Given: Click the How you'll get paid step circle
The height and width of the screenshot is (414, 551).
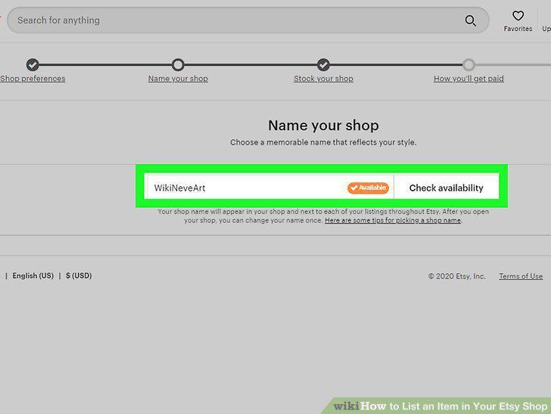Looking at the screenshot, I should pos(469,64).
